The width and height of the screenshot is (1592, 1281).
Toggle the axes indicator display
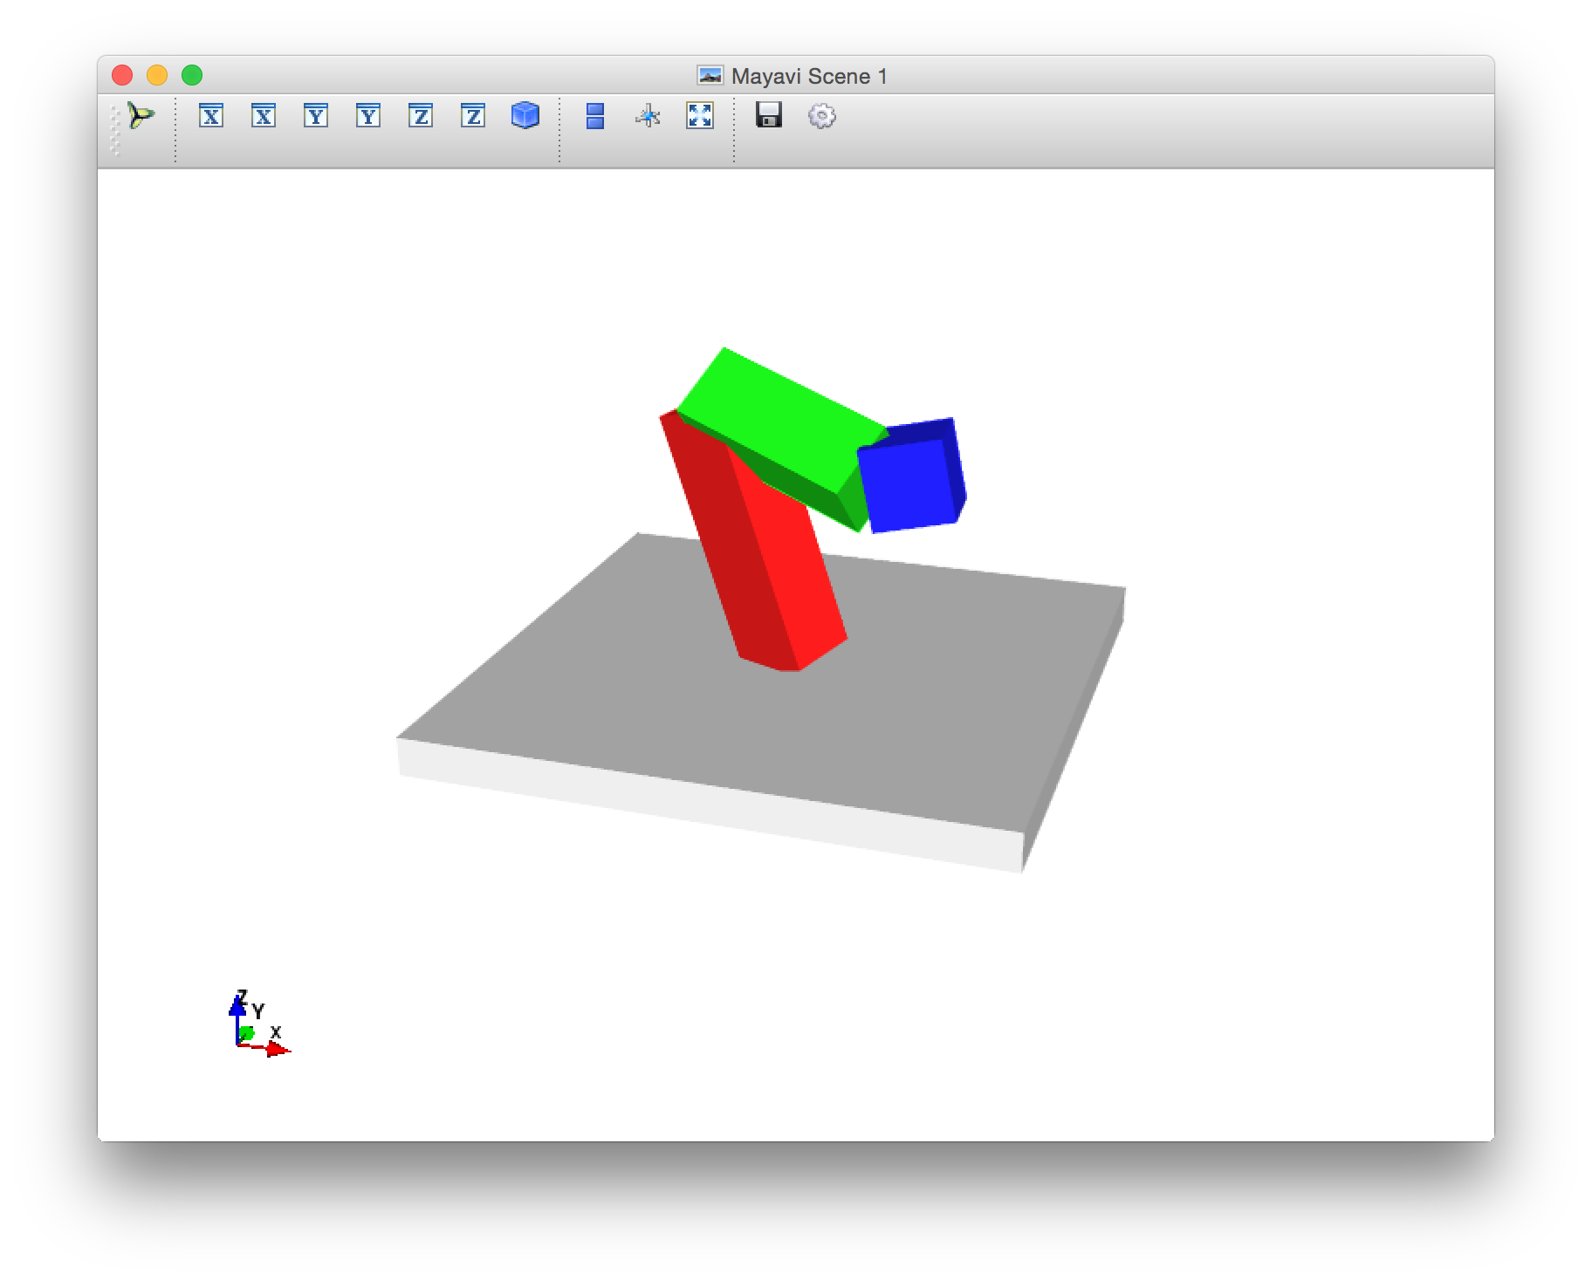(648, 115)
